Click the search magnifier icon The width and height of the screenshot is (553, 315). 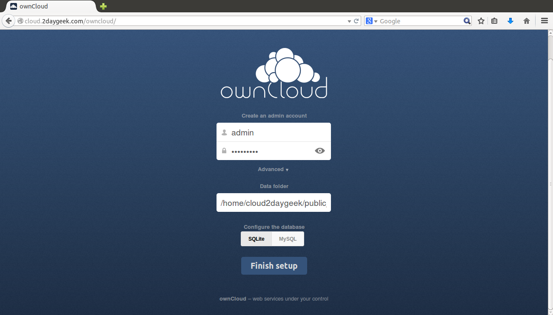tap(467, 21)
